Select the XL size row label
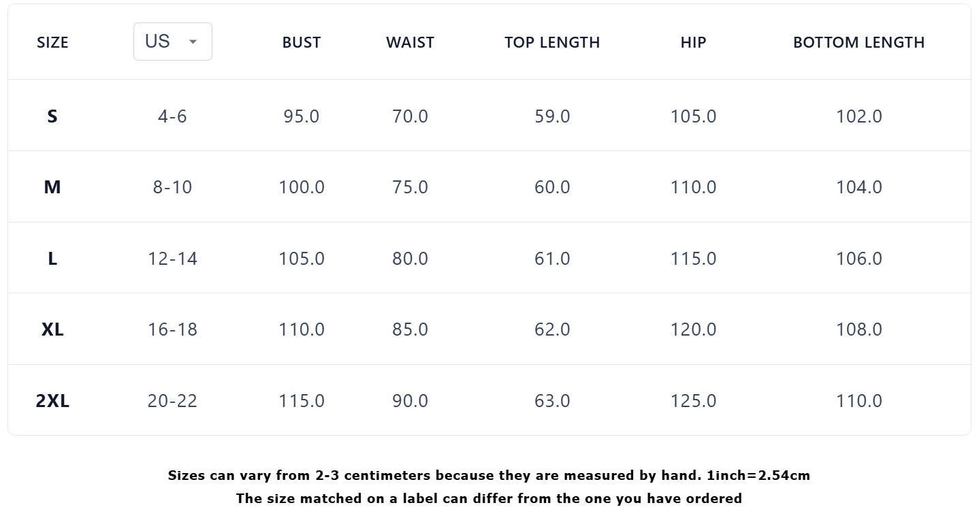 pos(52,329)
